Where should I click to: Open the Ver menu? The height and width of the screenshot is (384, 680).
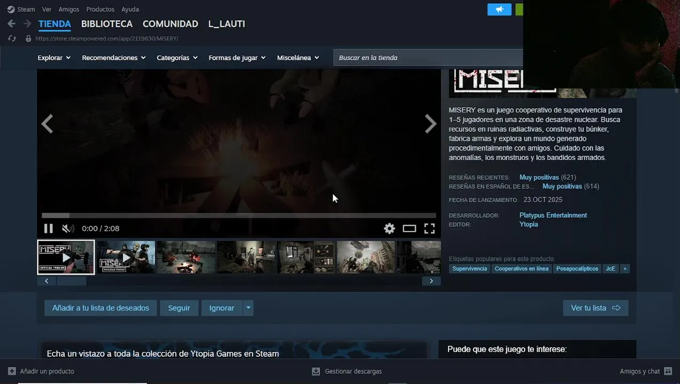pos(47,9)
